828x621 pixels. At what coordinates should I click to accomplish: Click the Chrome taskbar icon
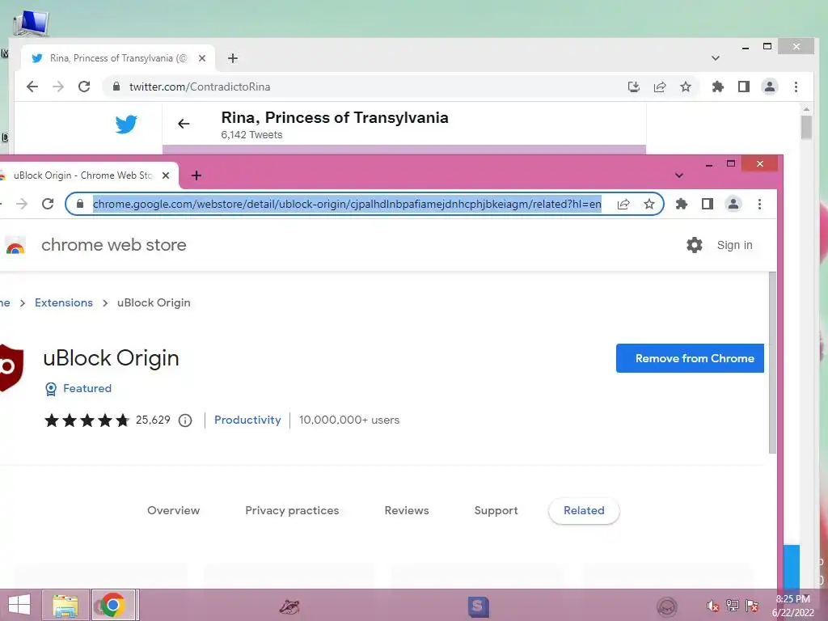coord(112,605)
